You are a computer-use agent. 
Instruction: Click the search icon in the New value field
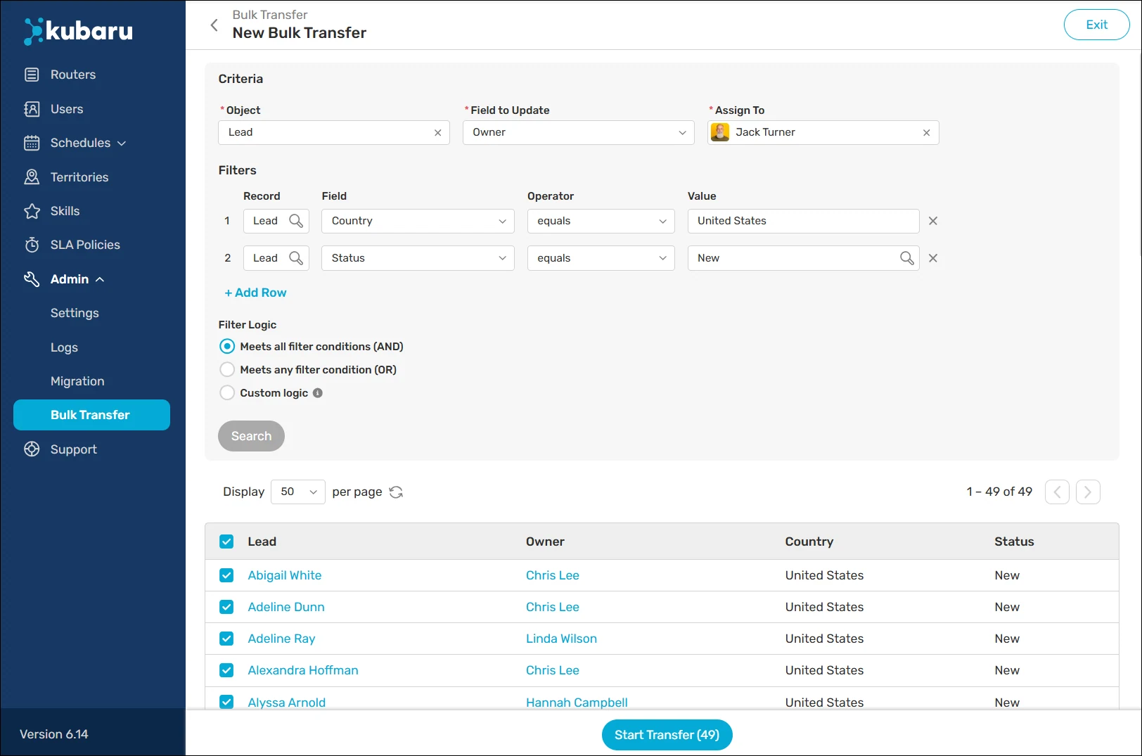(x=907, y=258)
